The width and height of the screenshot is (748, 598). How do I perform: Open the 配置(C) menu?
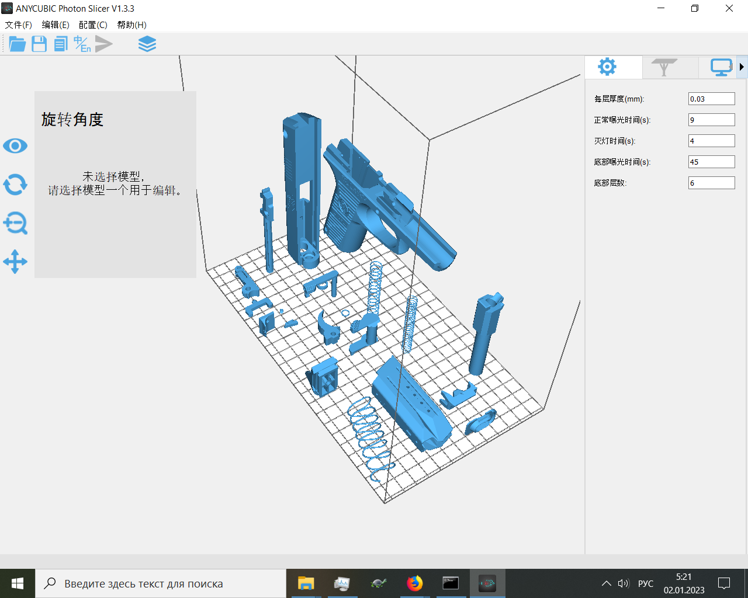[93, 25]
